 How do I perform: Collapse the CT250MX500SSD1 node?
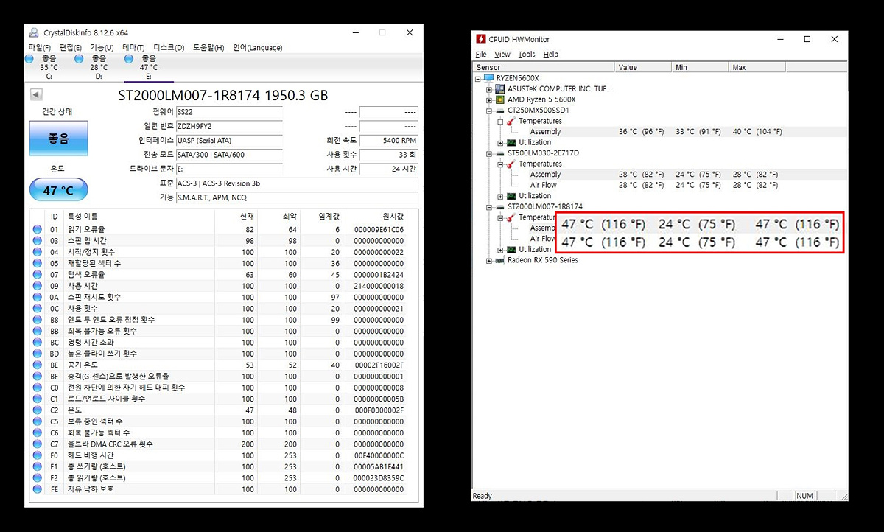click(x=489, y=111)
